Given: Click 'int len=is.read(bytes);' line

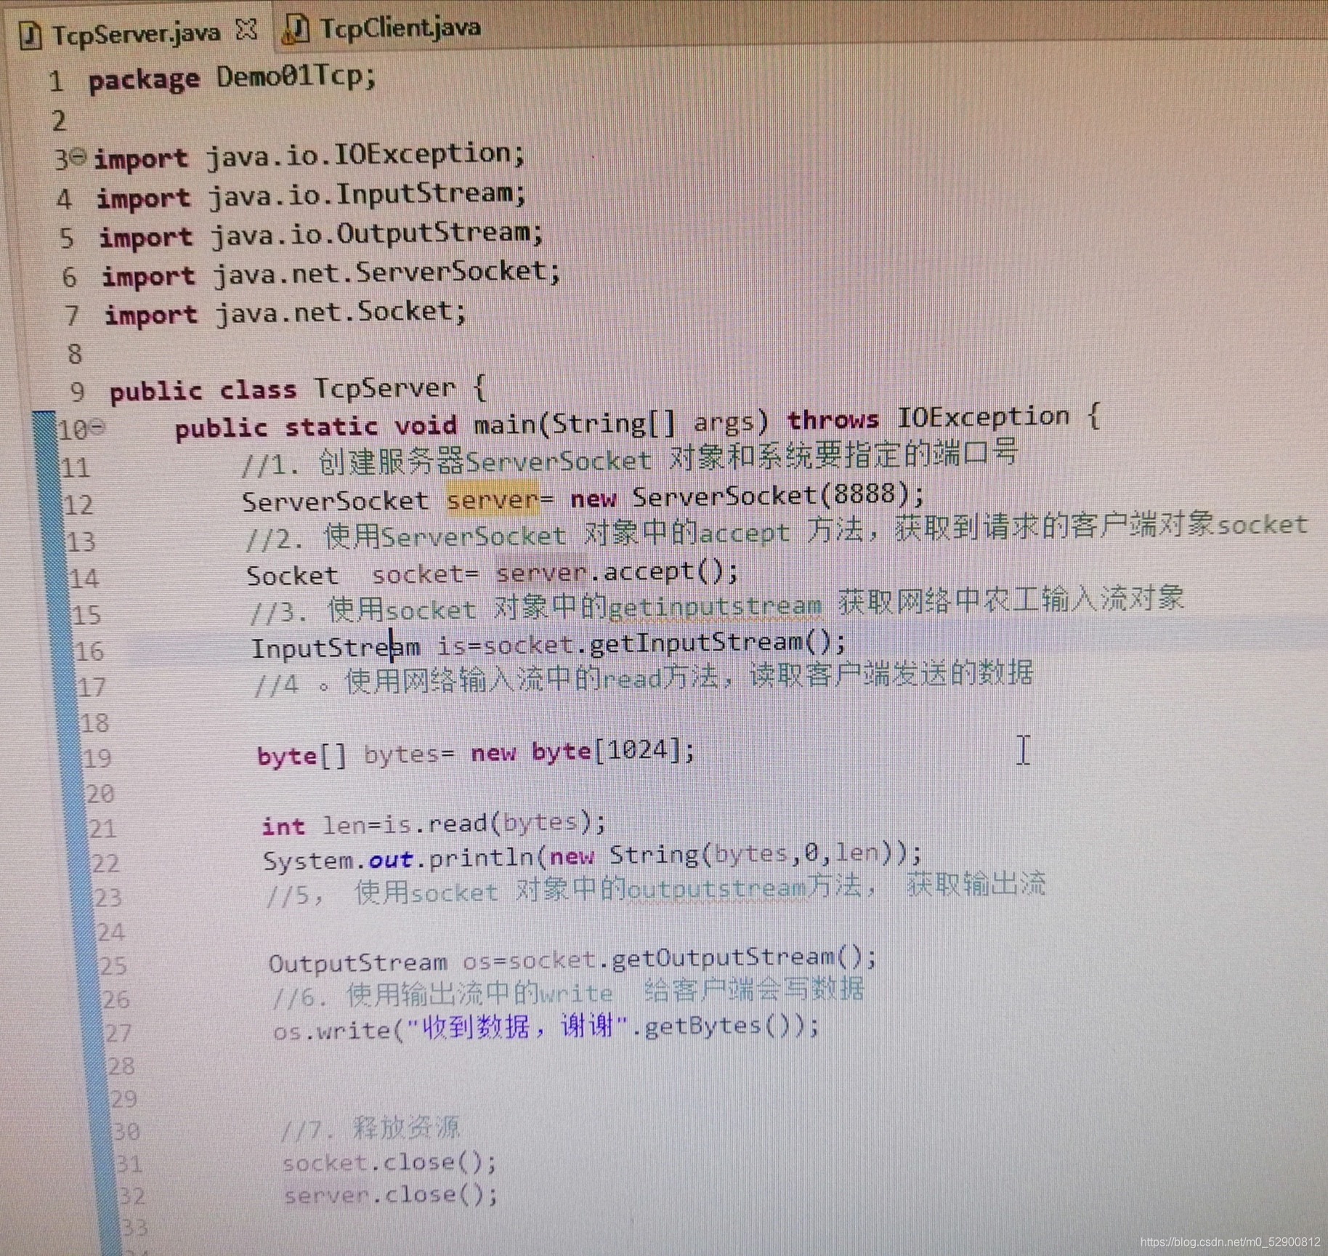Looking at the screenshot, I should [x=434, y=824].
